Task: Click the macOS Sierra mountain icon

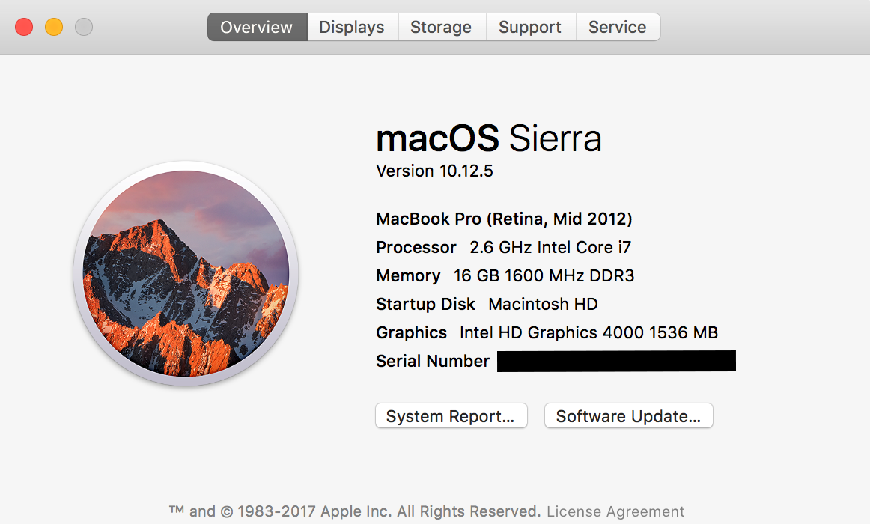Action: [186, 273]
